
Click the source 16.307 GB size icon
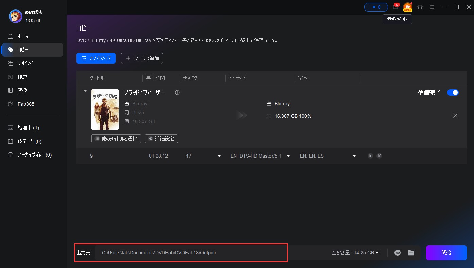[127, 121]
